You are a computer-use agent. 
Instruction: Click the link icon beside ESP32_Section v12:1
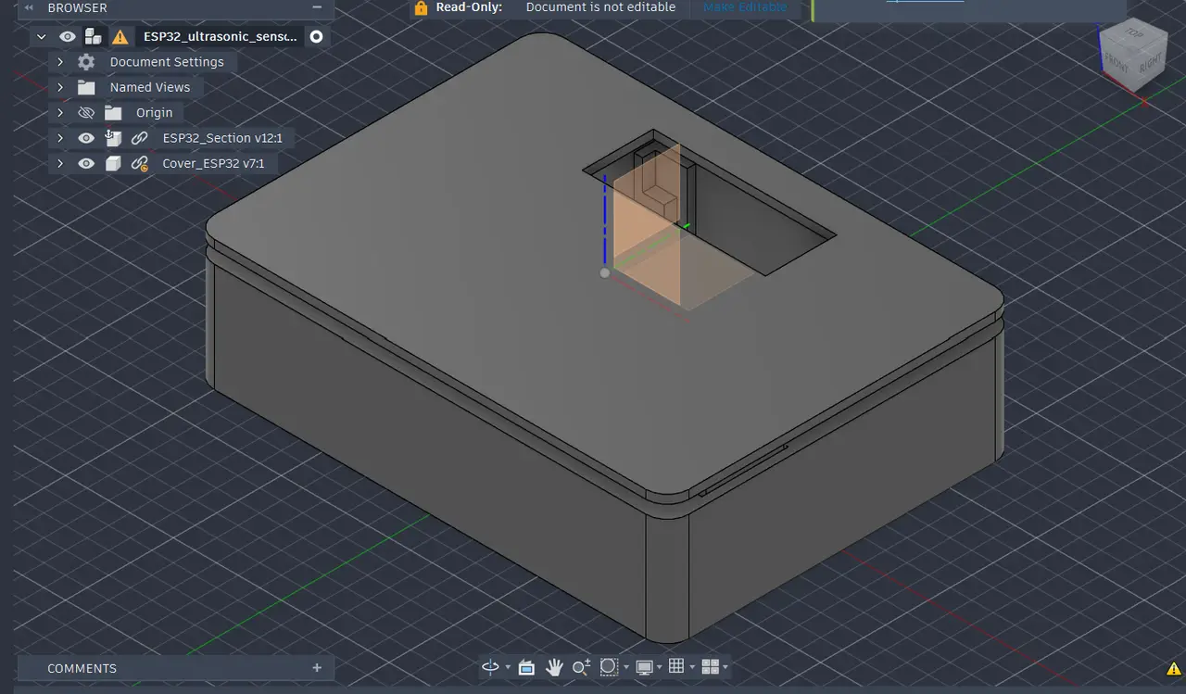139,138
